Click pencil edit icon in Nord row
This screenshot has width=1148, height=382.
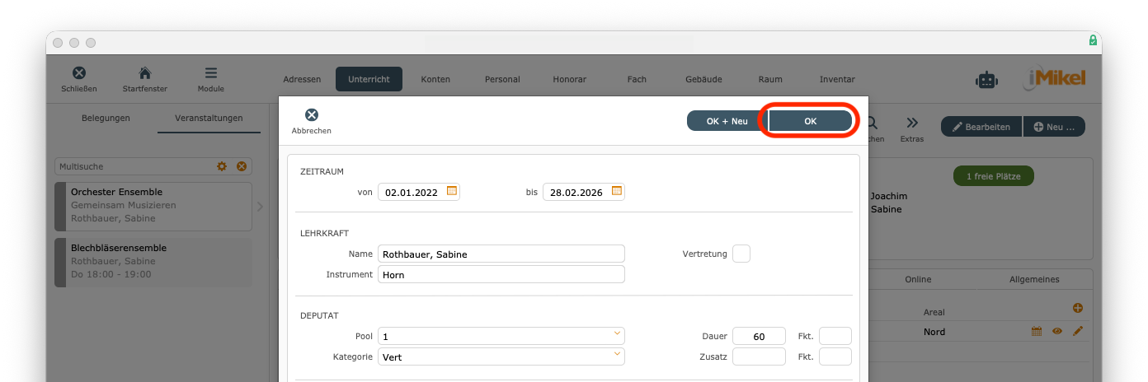click(1077, 331)
